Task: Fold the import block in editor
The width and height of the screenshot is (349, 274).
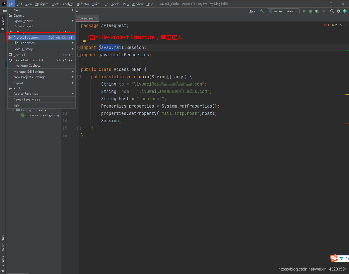Action: point(79,47)
